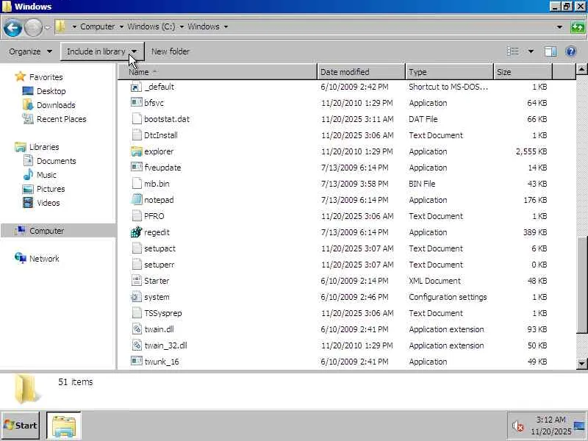The width and height of the screenshot is (588, 441).
Task: Click the system configuration file icon
Action: point(137,297)
